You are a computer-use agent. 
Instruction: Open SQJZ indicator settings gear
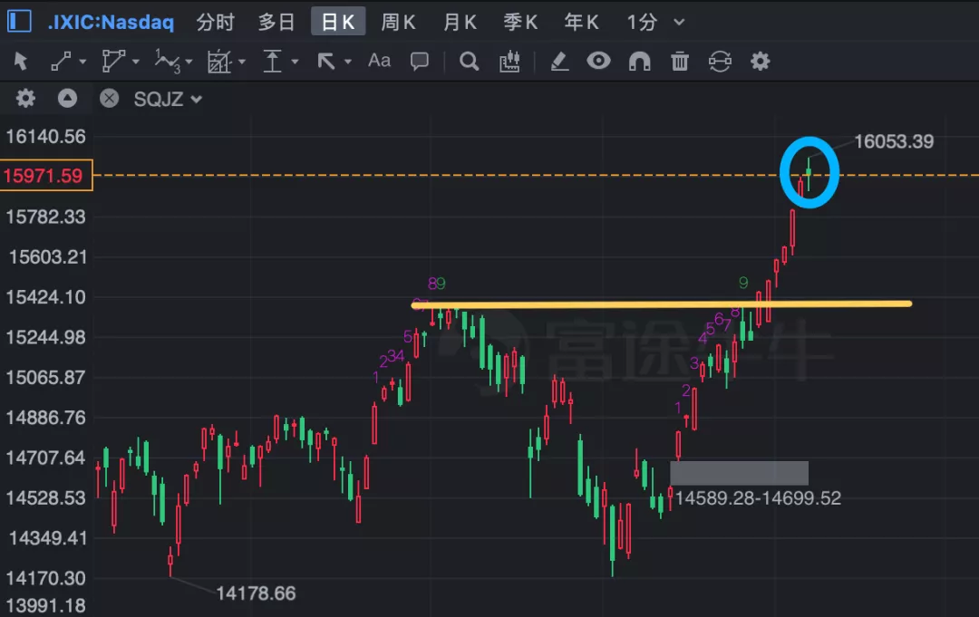[25, 99]
